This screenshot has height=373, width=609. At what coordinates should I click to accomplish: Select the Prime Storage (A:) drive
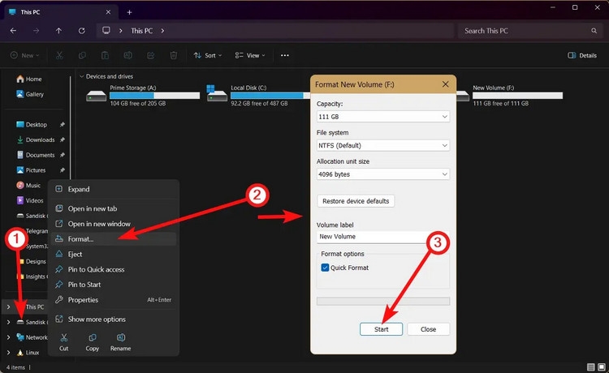coord(143,96)
